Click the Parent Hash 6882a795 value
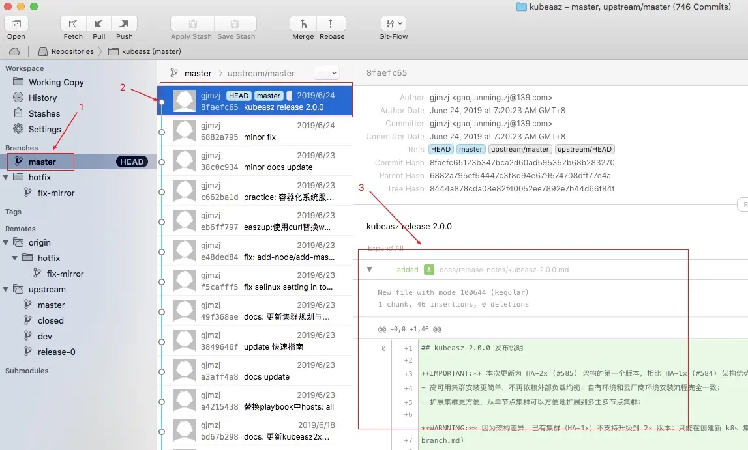This screenshot has width=748, height=450. coord(520,176)
